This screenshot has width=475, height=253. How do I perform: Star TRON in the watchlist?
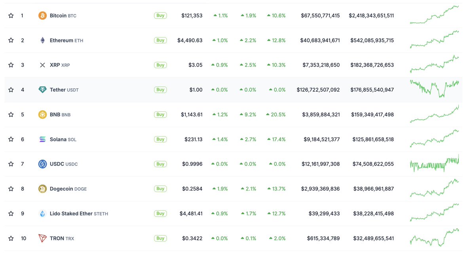coord(11,238)
